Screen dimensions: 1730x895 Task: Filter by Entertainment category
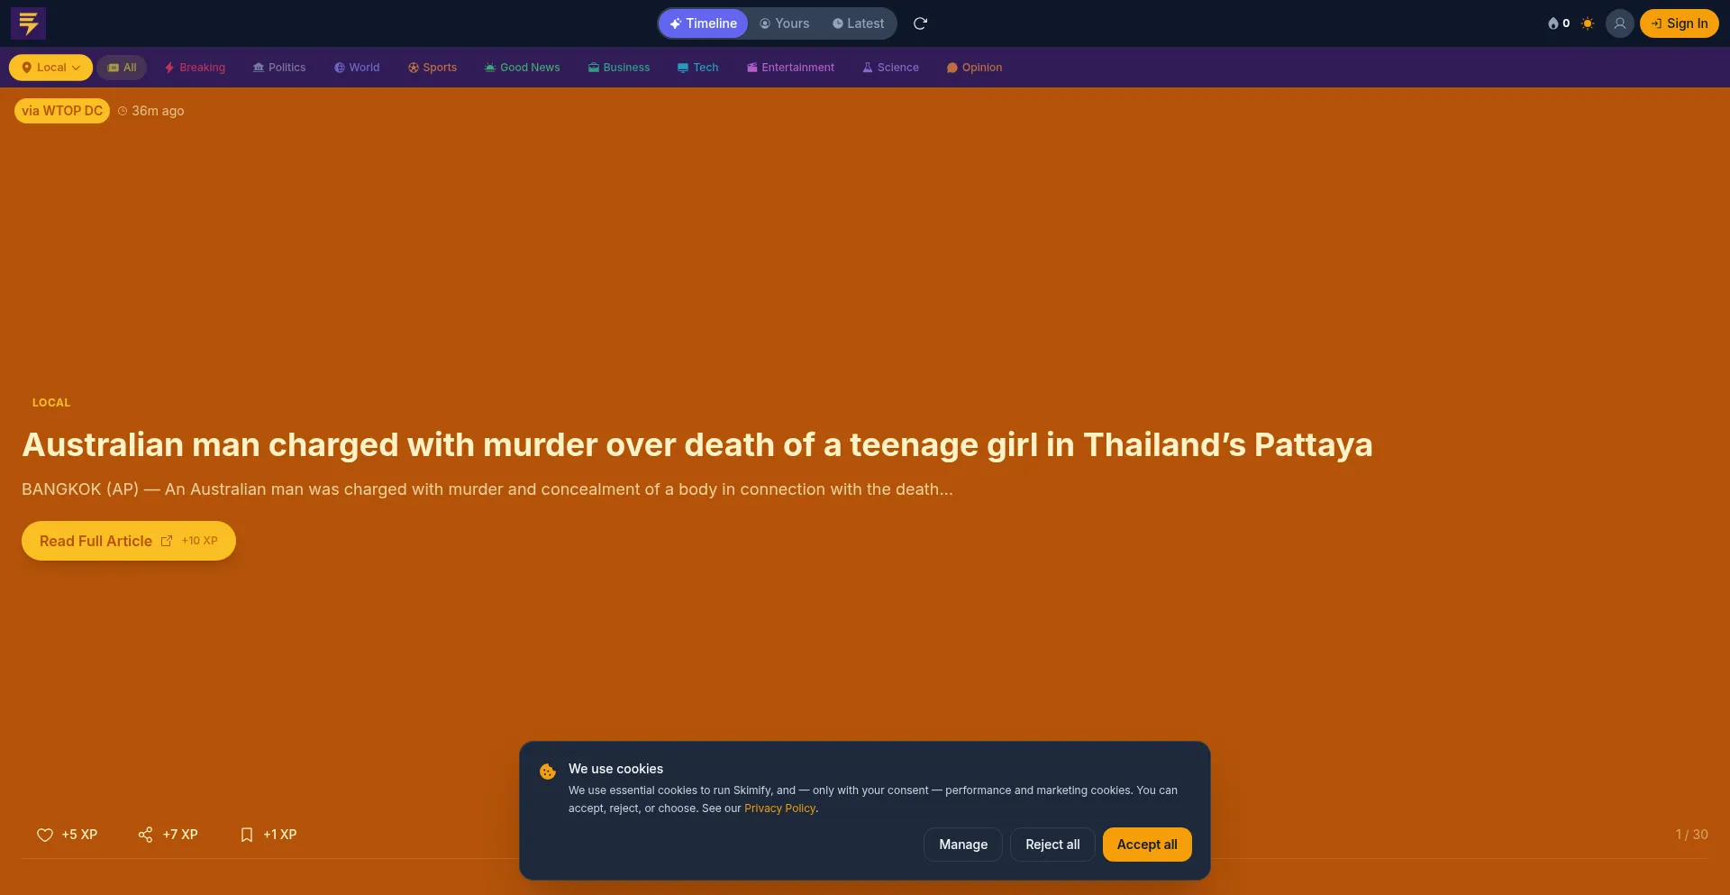pyautogui.click(x=790, y=68)
